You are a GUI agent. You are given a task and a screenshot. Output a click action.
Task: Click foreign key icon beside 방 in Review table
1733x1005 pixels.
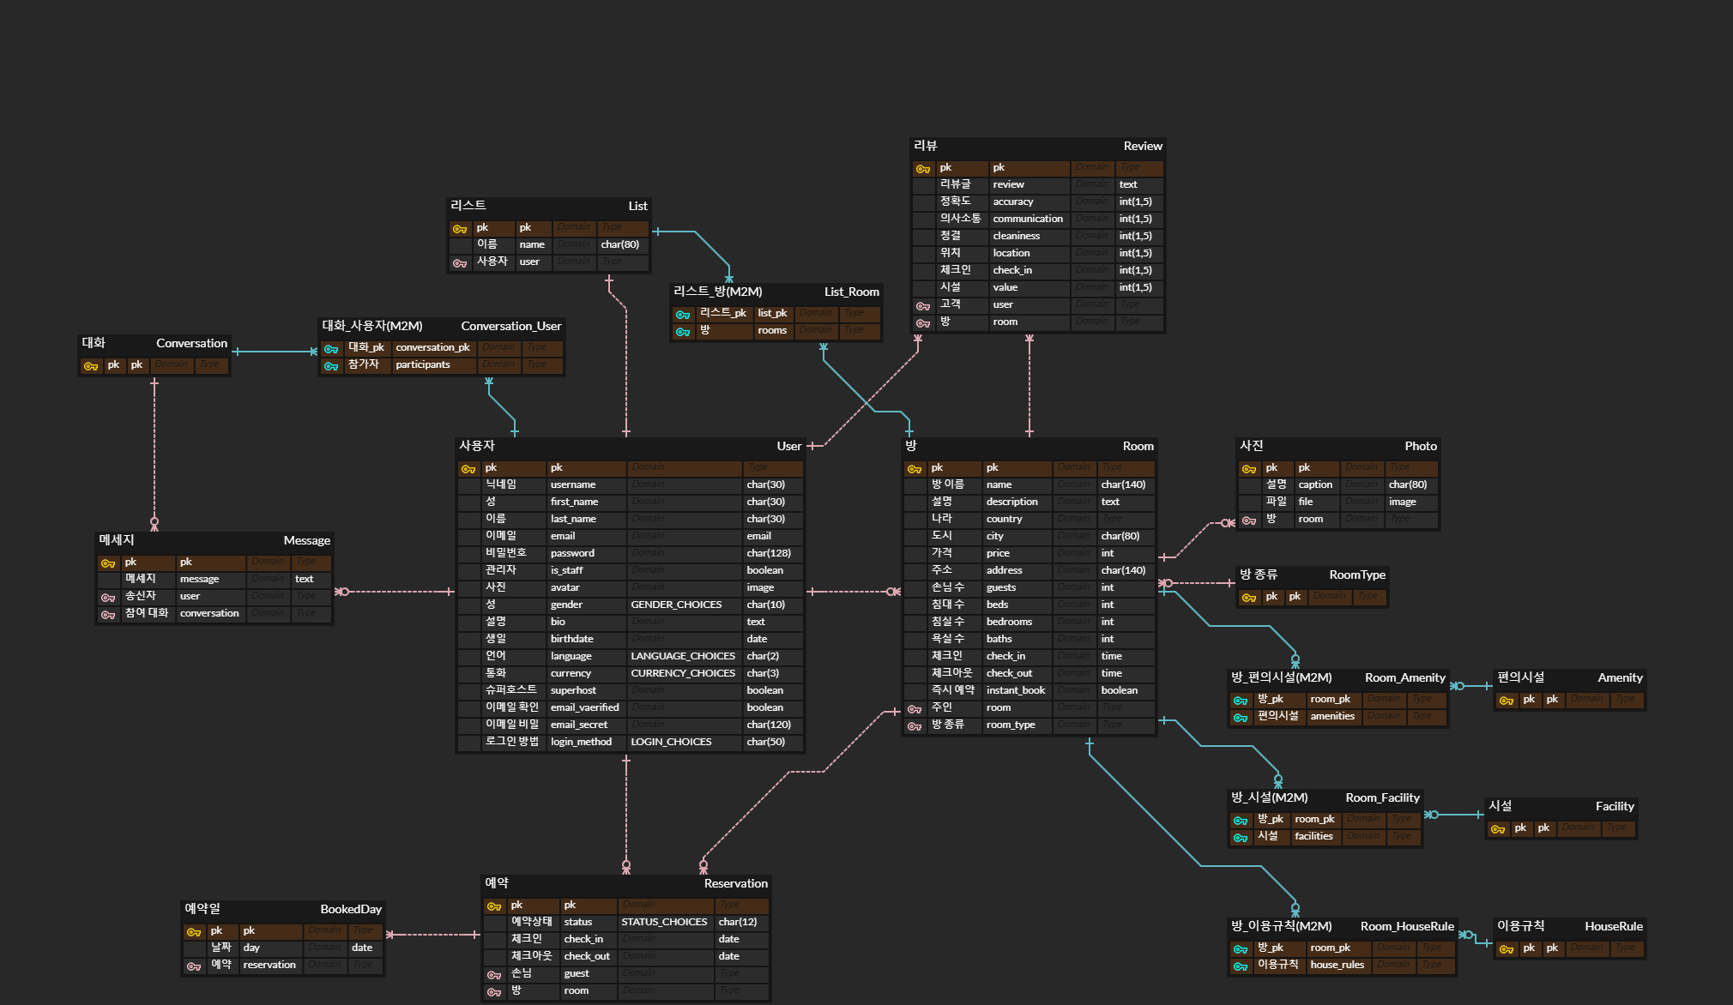(923, 322)
